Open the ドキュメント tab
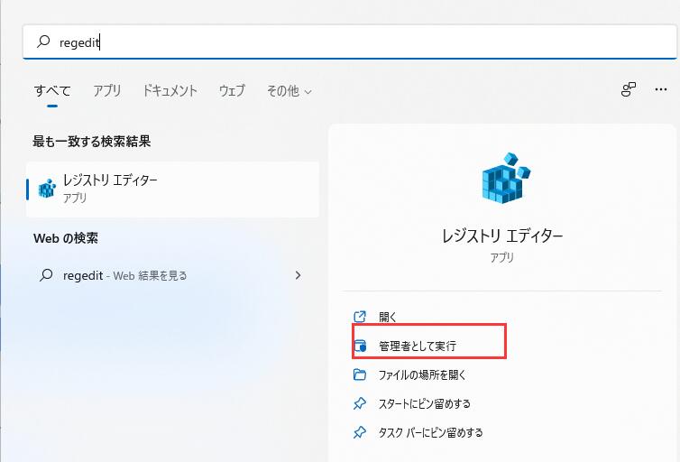 click(170, 91)
